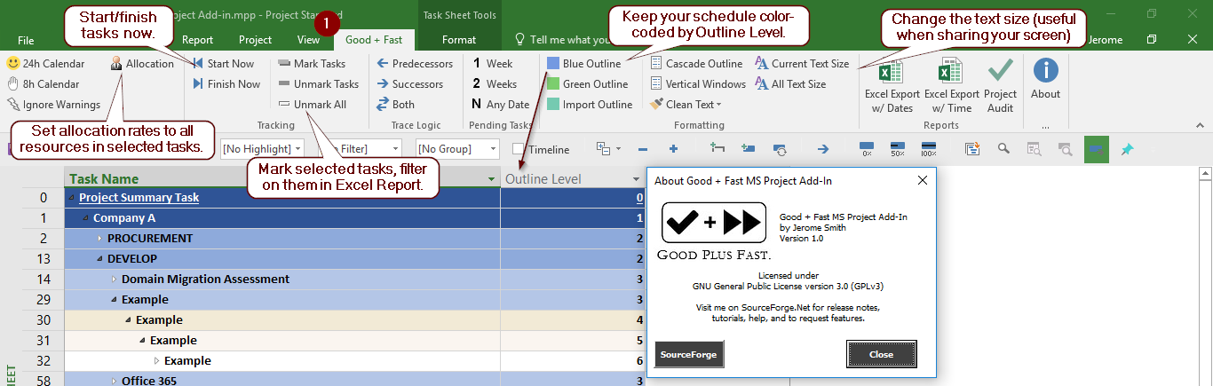Click the Close button in About dialog
Image resolution: width=1213 pixels, height=386 pixels.
coord(882,354)
